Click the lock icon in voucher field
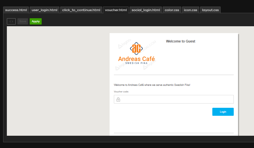 tap(118, 99)
